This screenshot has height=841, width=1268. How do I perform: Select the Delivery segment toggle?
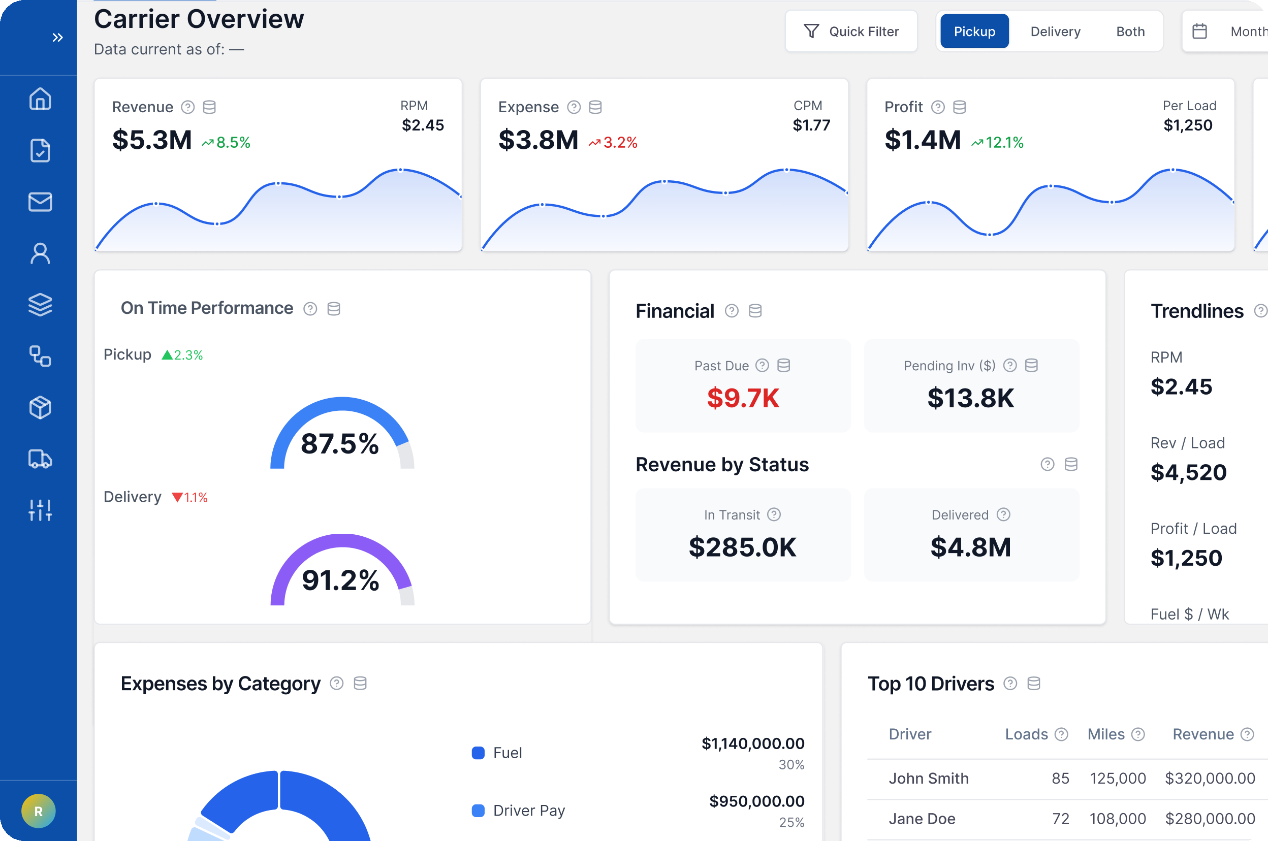click(x=1055, y=31)
